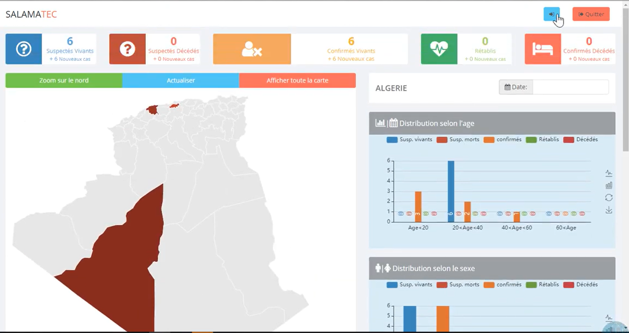Switch age chart to line view
The height and width of the screenshot is (333, 629).
click(x=609, y=173)
